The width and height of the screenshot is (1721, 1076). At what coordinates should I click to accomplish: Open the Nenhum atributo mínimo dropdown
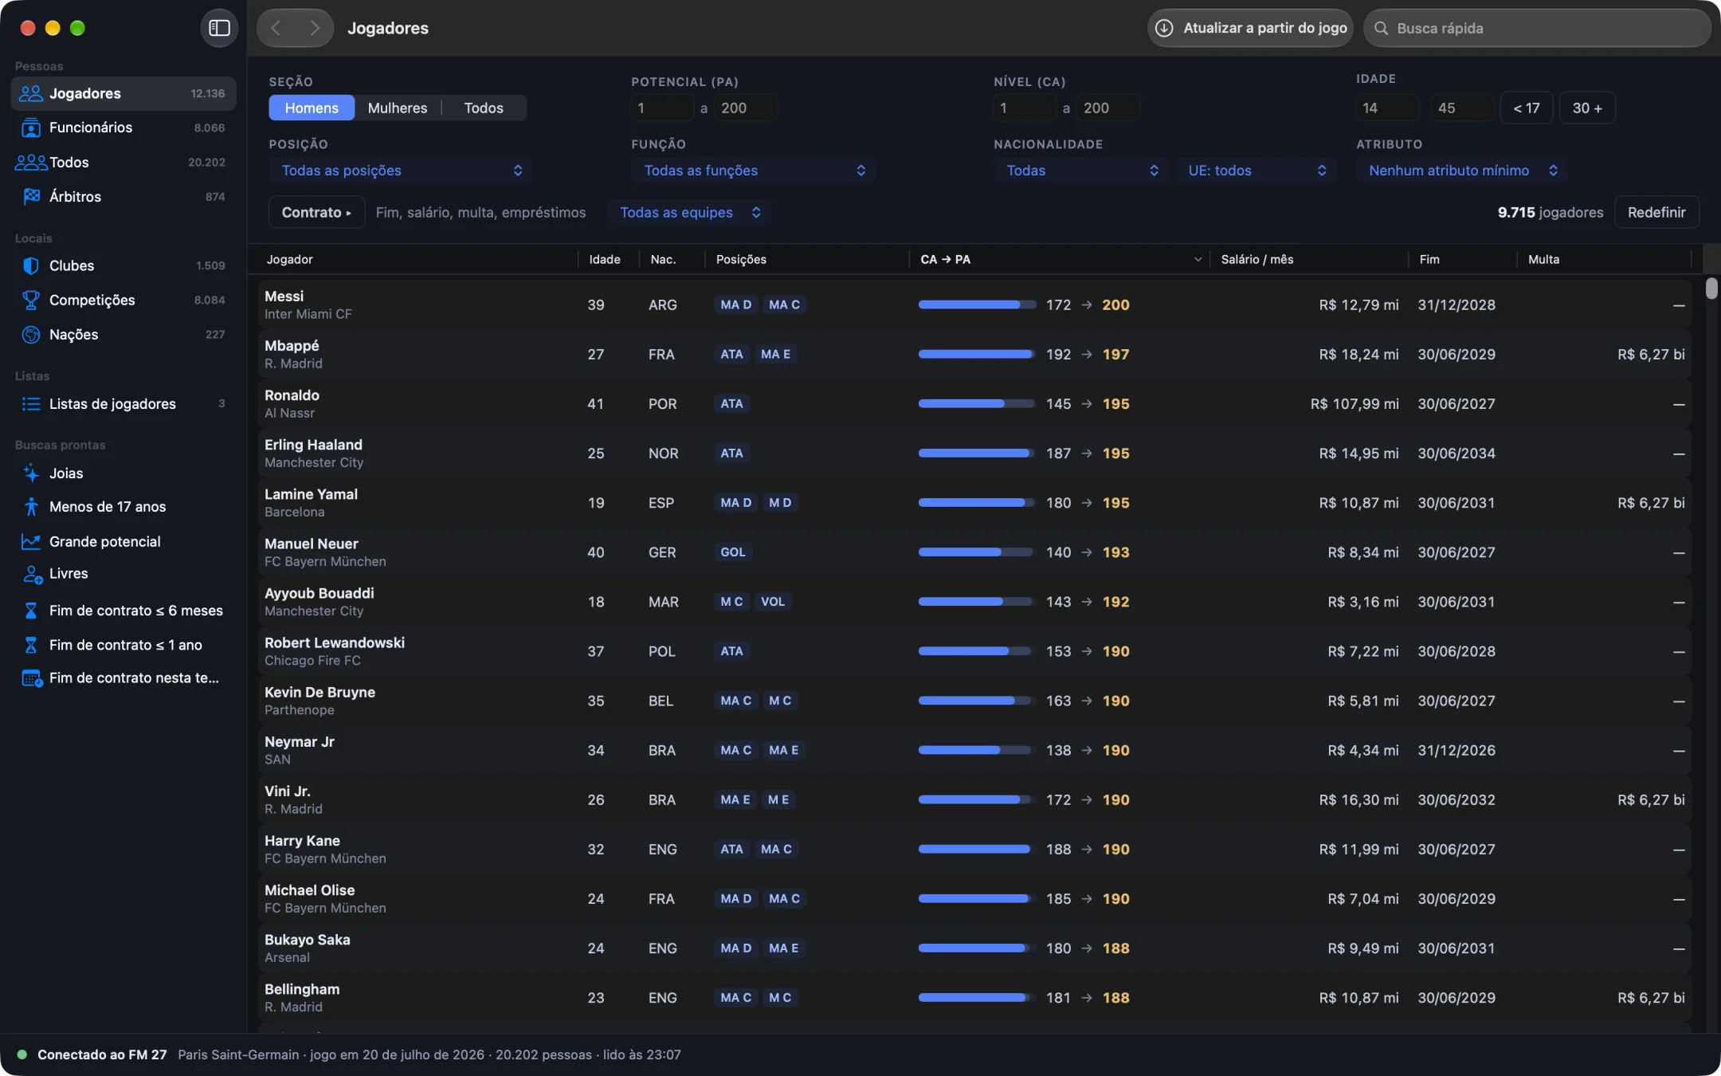click(1462, 170)
